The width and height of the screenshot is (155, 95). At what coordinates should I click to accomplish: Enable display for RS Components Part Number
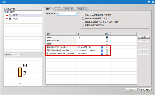pos(107,54)
